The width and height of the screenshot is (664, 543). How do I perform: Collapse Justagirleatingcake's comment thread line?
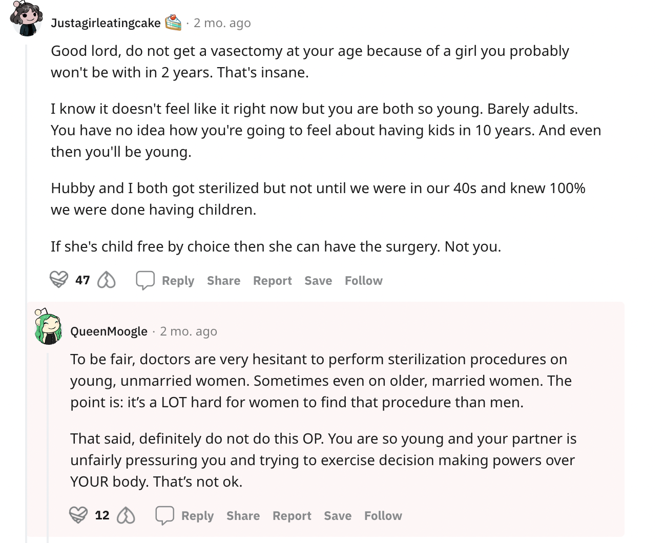coord(26,292)
